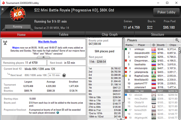Click the green marker beside smileypc

[126, 49]
